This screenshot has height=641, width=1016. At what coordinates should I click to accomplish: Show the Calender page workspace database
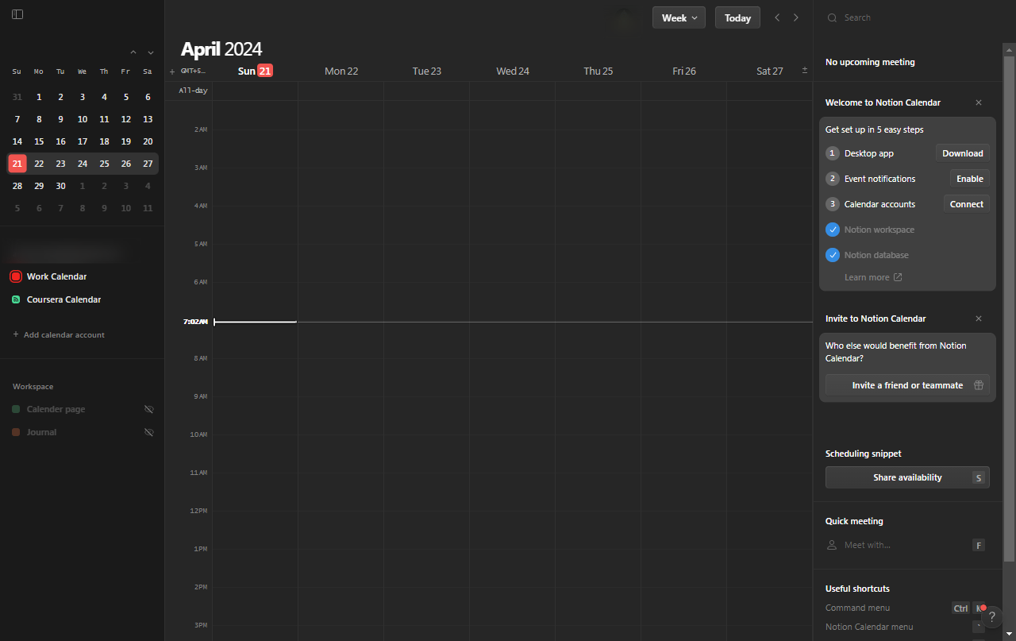point(148,409)
